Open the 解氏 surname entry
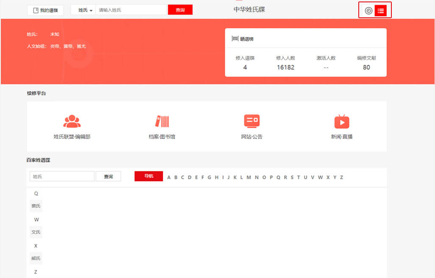 pos(36,259)
